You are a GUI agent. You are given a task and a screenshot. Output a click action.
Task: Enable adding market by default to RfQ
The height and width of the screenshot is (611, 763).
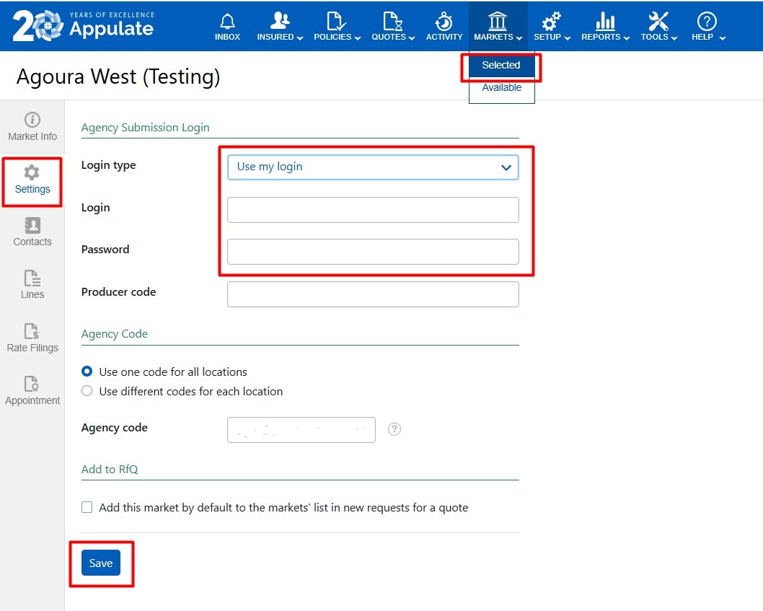87,508
